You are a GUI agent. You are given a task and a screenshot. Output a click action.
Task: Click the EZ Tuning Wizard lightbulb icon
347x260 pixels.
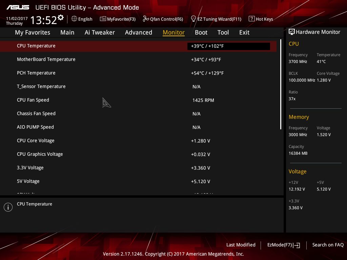coord(193,19)
